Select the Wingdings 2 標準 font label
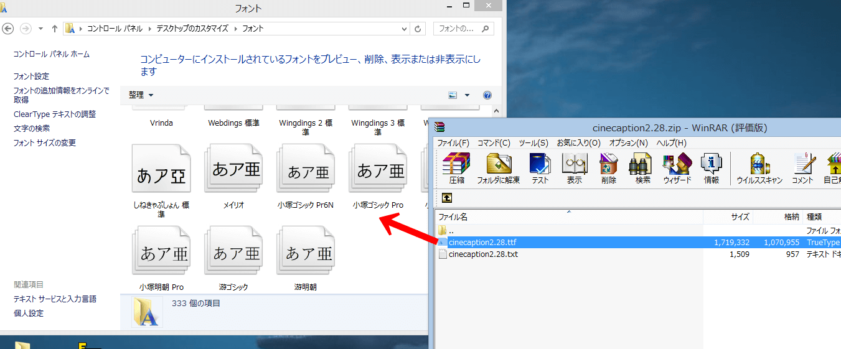The width and height of the screenshot is (841, 349). pos(306,128)
